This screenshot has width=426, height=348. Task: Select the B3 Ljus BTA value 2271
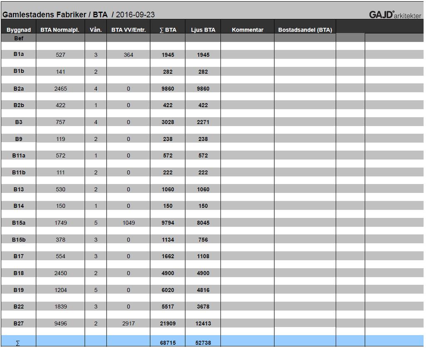coord(203,122)
